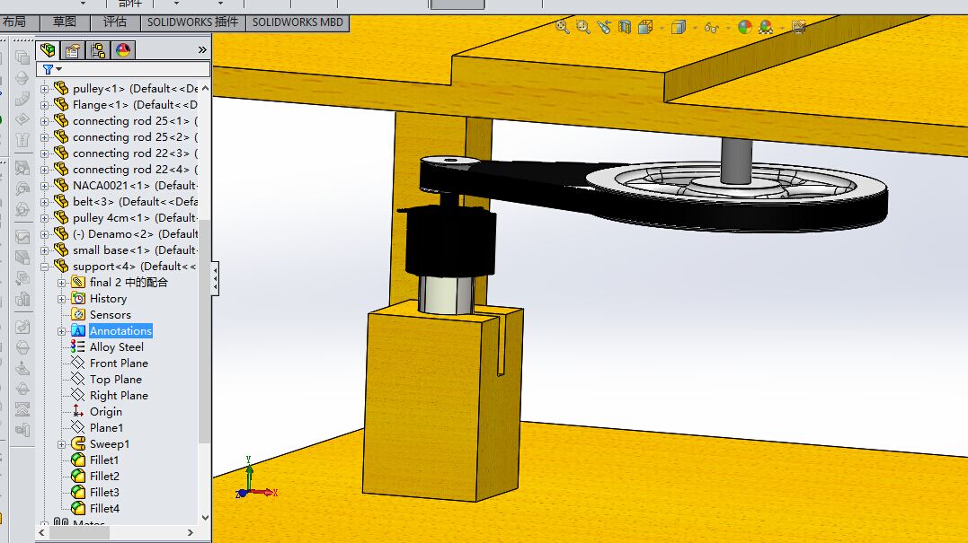Click the Edit Appearance color ball icon
The height and width of the screenshot is (543, 968).
(x=745, y=27)
